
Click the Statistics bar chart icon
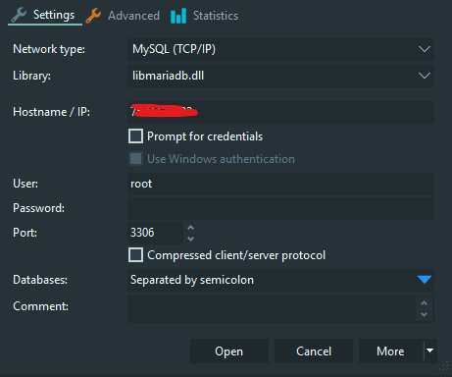coord(178,16)
